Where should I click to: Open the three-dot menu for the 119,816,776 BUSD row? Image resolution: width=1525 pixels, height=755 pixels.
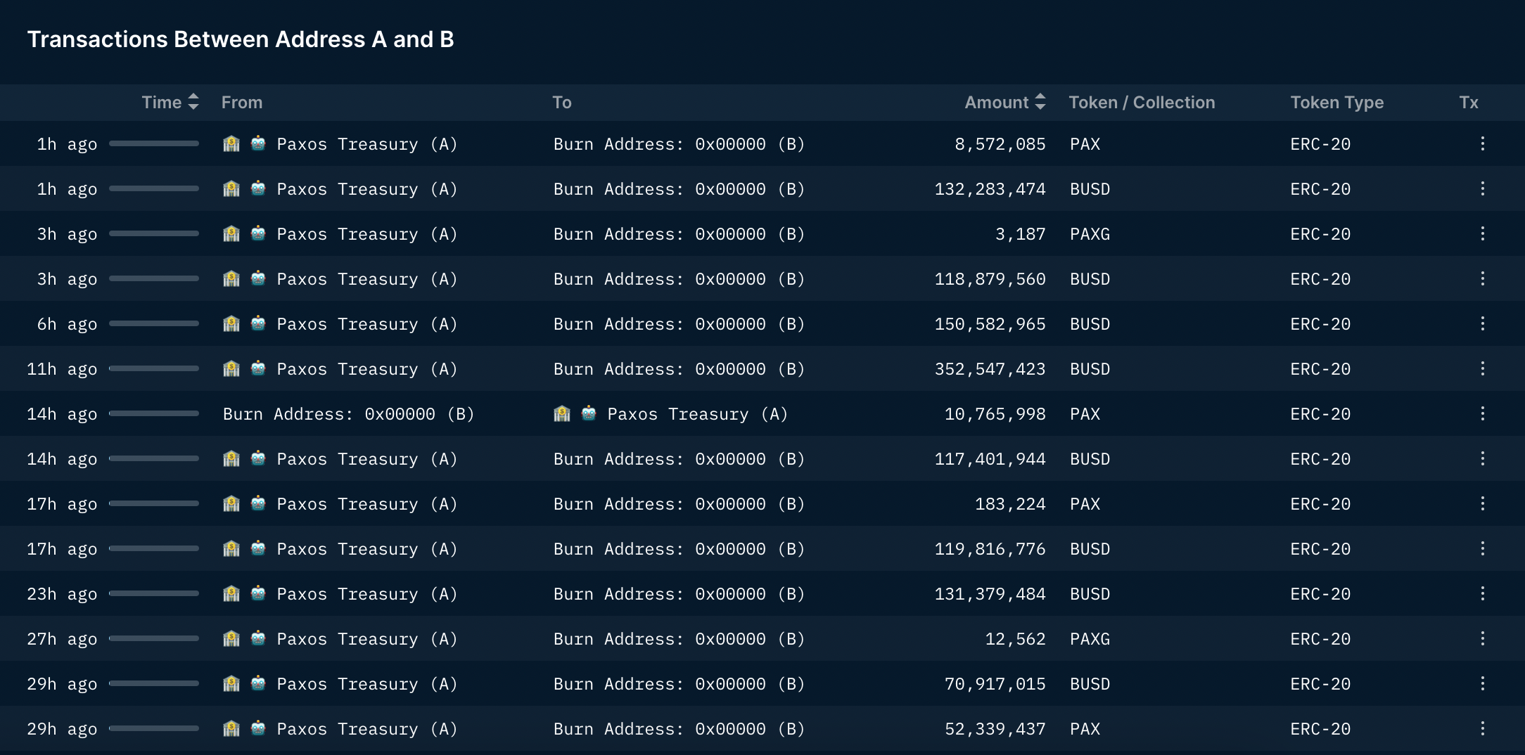click(1482, 548)
